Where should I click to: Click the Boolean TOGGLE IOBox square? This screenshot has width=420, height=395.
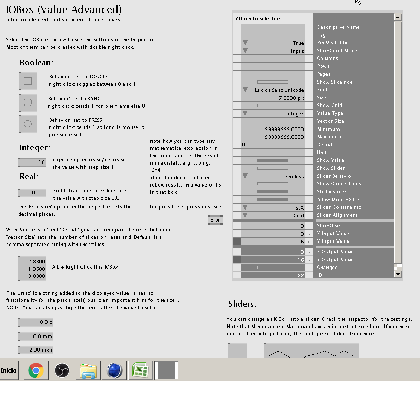coord(28,81)
